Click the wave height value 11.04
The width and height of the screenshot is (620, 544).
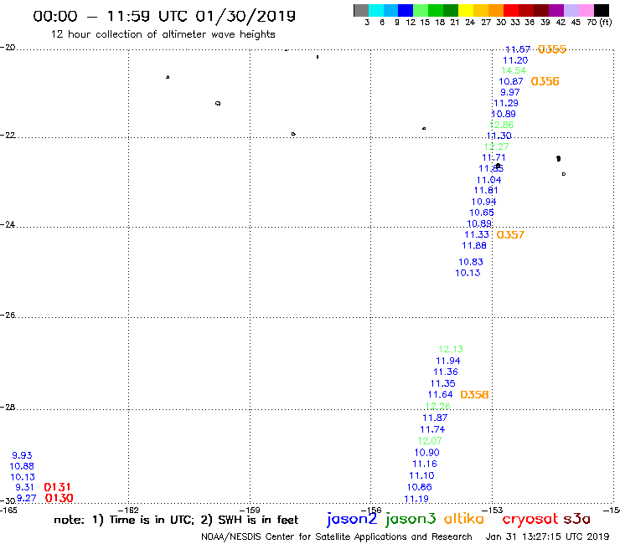[x=488, y=180]
